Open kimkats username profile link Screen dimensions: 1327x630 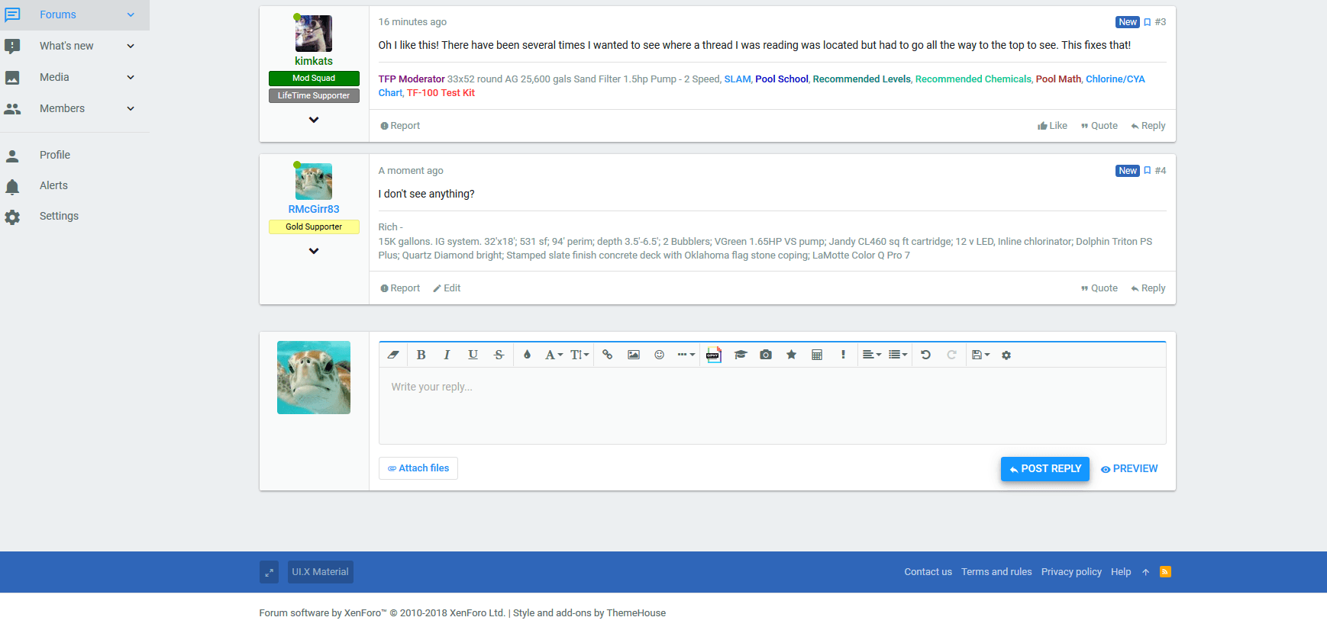[x=314, y=61]
